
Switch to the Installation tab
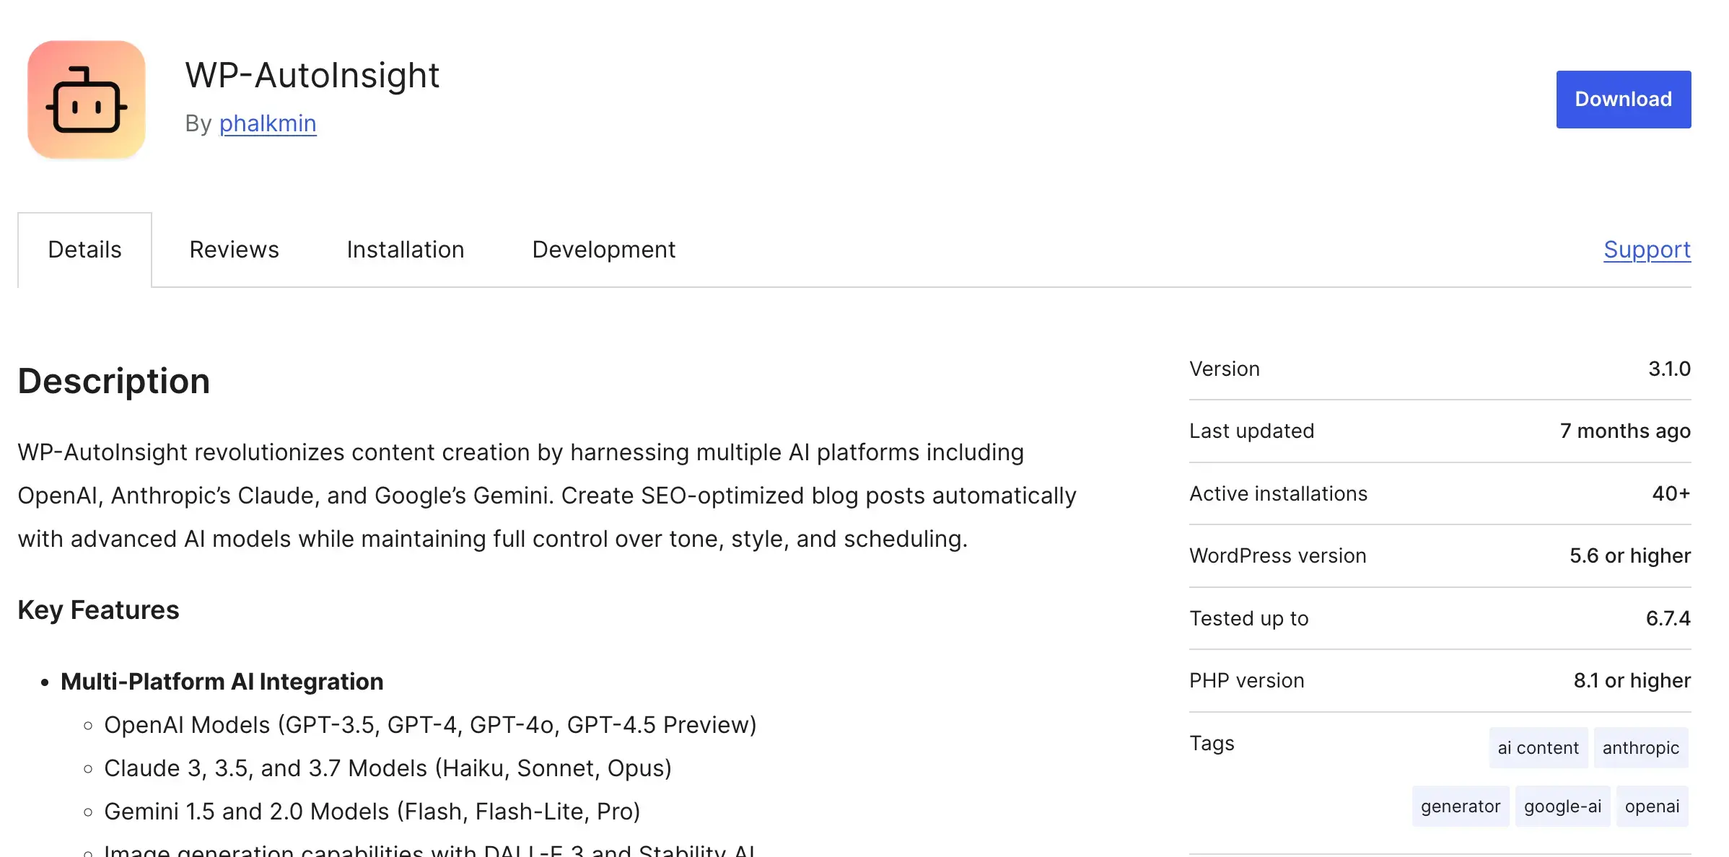click(x=405, y=250)
